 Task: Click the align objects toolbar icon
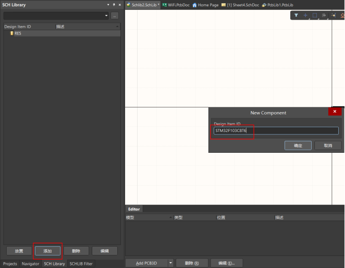[x=324, y=16]
